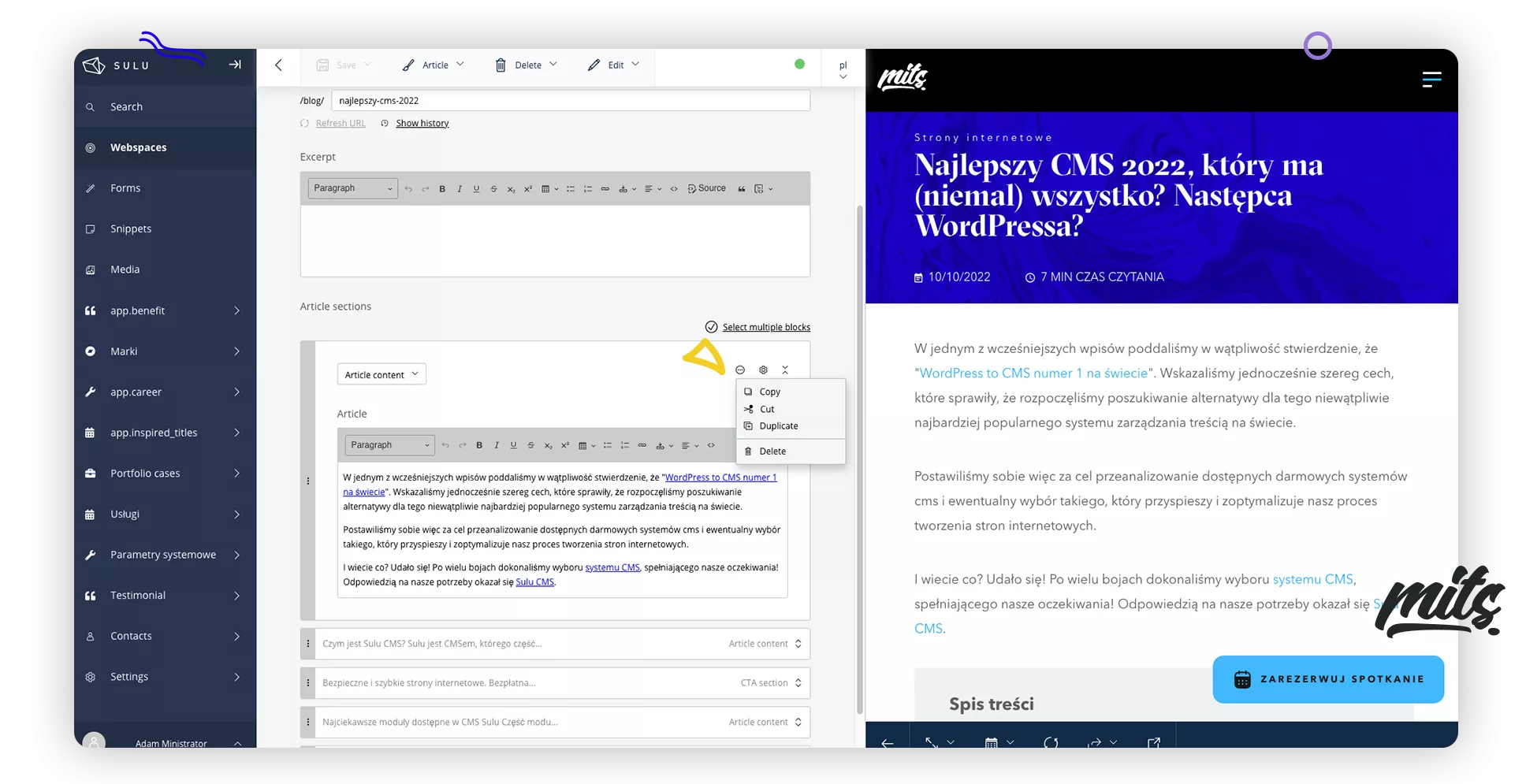This screenshot has width=1526, height=784.
Task: Click Bold in the Excerpt editor toolbar
Action: click(x=442, y=189)
